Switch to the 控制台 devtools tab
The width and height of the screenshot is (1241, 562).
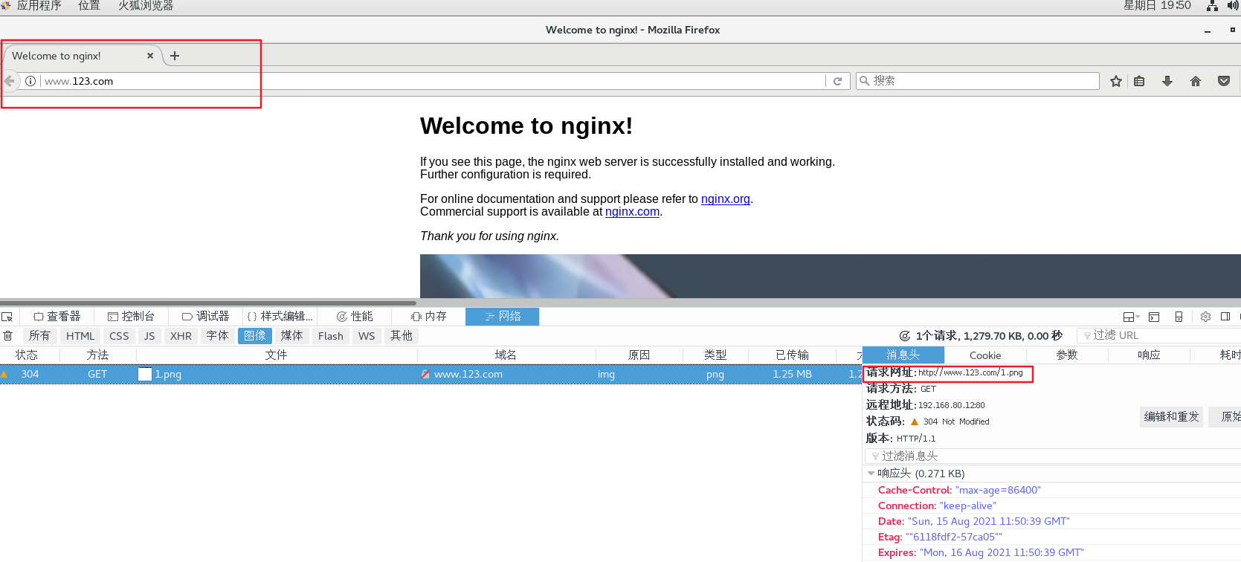[x=131, y=317]
